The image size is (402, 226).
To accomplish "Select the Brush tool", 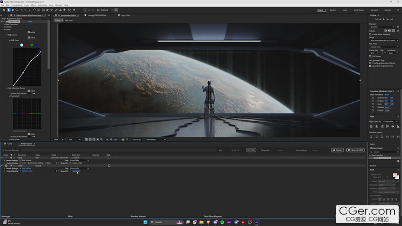I will [x=56, y=10].
